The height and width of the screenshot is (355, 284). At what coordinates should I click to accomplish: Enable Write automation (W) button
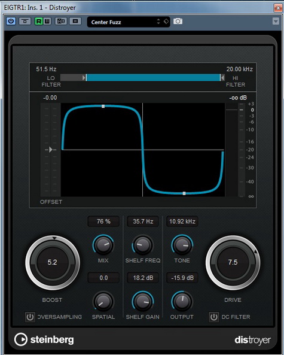point(47,22)
